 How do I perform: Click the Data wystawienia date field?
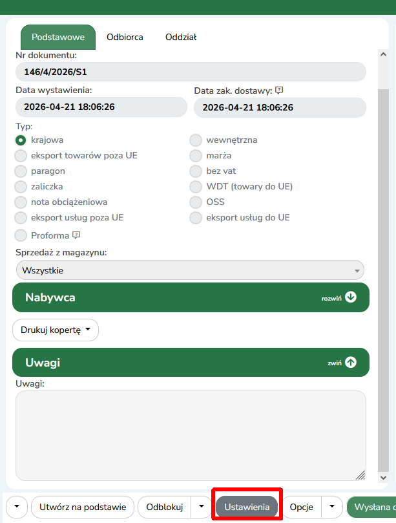click(101, 107)
